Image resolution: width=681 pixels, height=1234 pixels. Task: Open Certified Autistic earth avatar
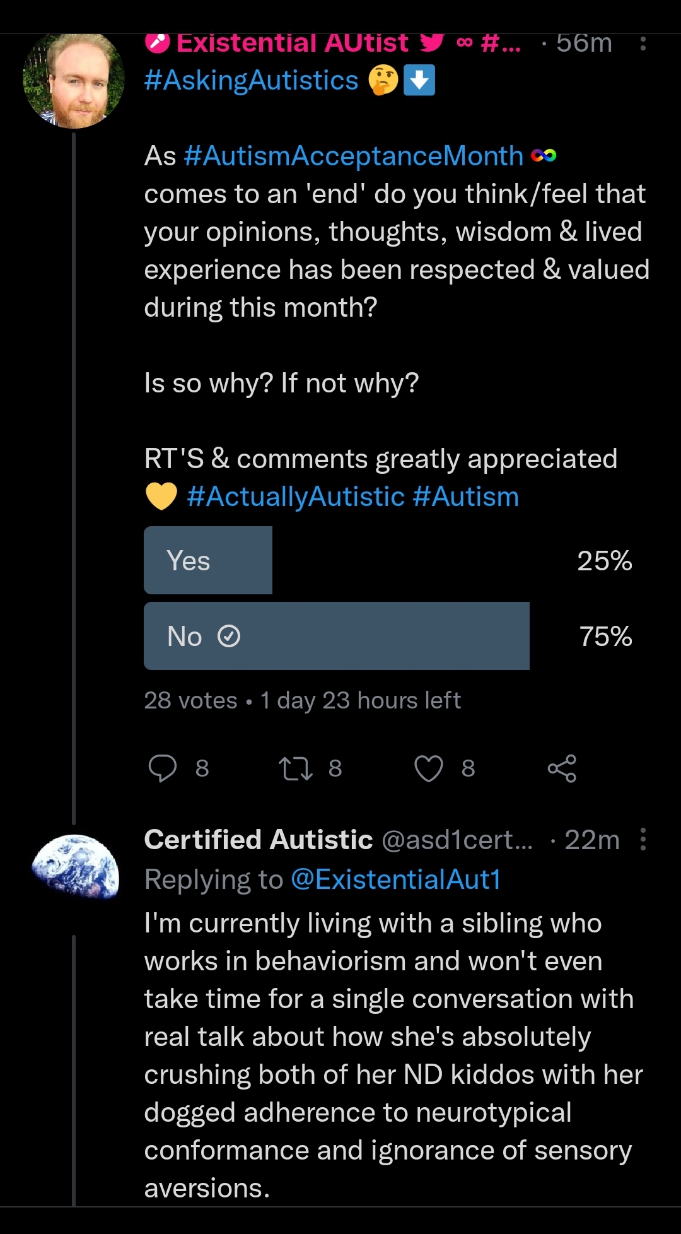pos(75,866)
